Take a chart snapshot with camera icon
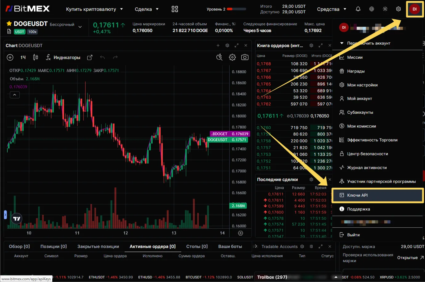 (245, 57)
